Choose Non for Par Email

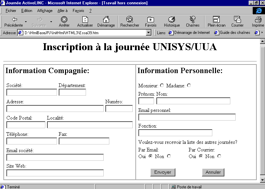[169, 156]
